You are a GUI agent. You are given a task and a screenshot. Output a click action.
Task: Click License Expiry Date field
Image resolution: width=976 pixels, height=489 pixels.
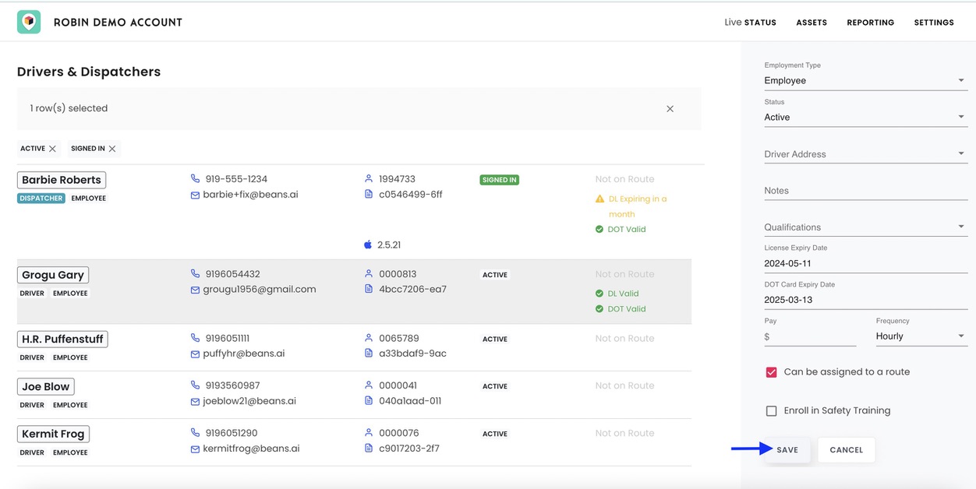pos(865,263)
